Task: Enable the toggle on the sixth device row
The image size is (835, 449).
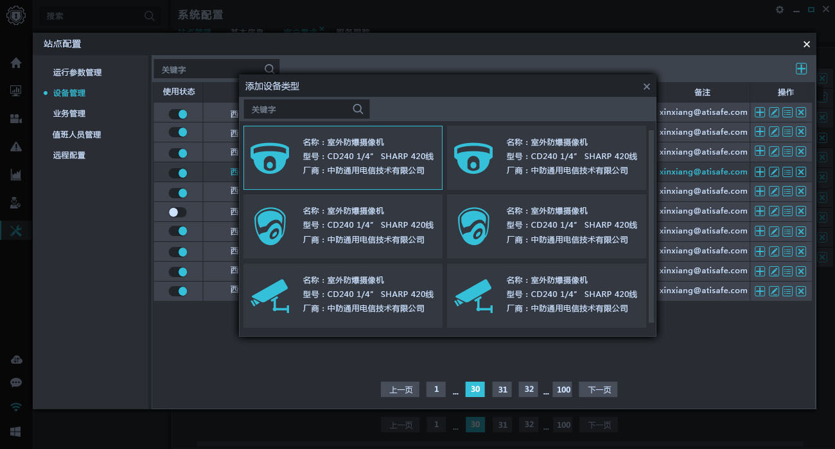Action: [179, 212]
